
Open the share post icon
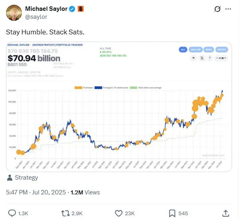(x=226, y=213)
